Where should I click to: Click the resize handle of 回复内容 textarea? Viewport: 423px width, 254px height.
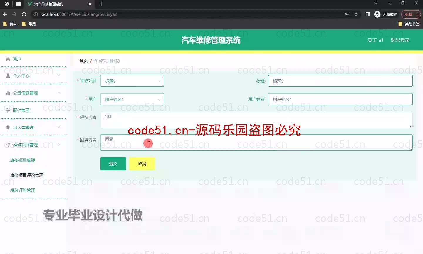(x=411, y=148)
